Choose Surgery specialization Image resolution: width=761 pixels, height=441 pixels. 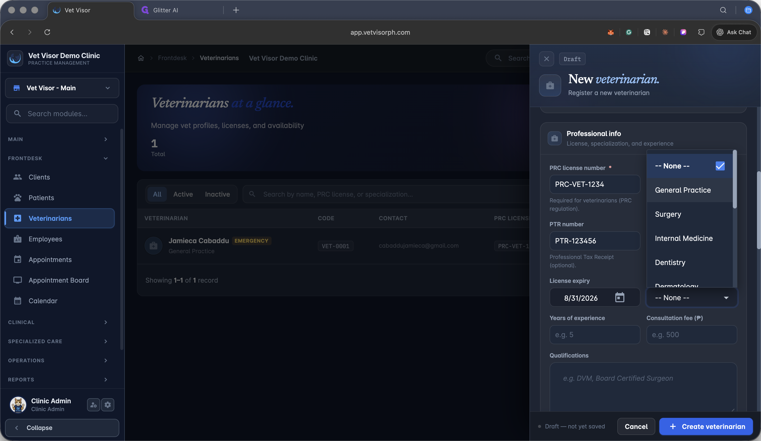click(690, 214)
